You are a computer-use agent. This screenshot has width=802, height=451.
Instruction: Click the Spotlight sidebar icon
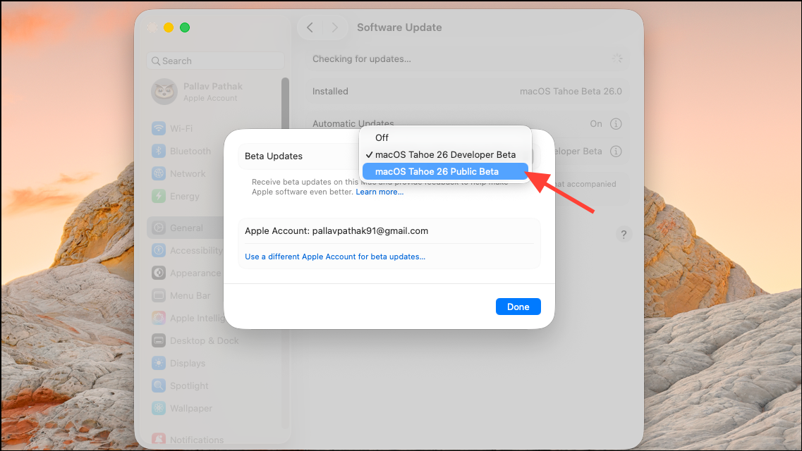coord(159,385)
